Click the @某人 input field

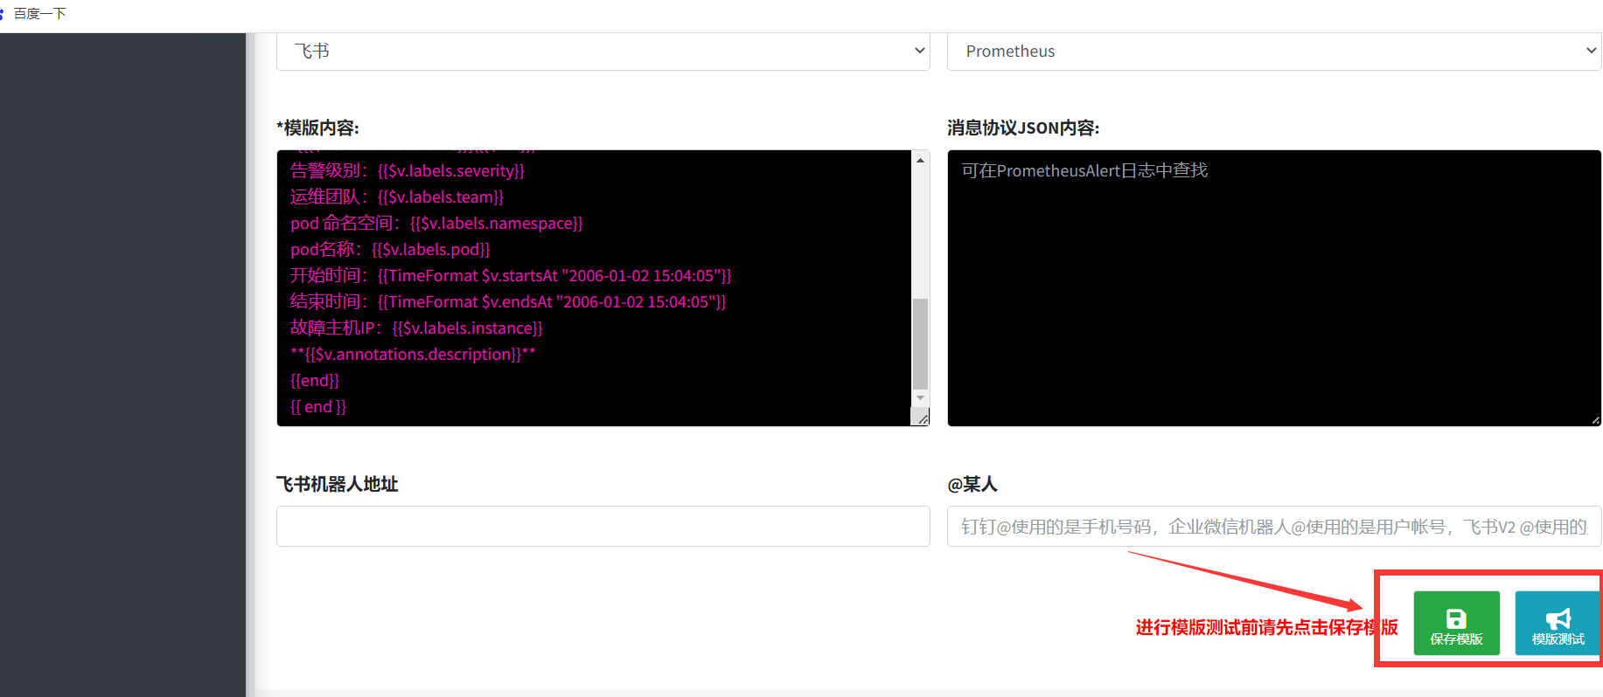pyautogui.click(x=1274, y=527)
